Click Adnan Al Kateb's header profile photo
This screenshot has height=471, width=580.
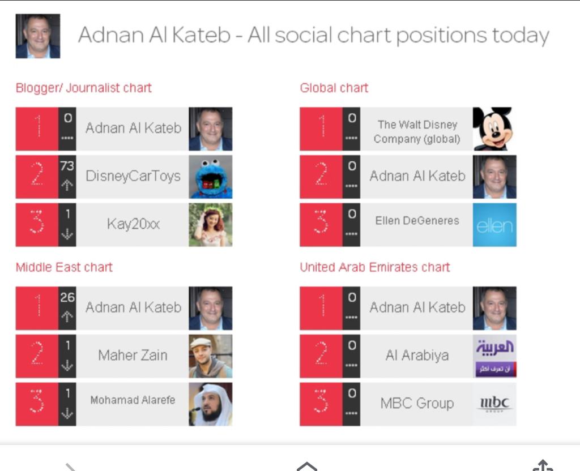(x=38, y=36)
